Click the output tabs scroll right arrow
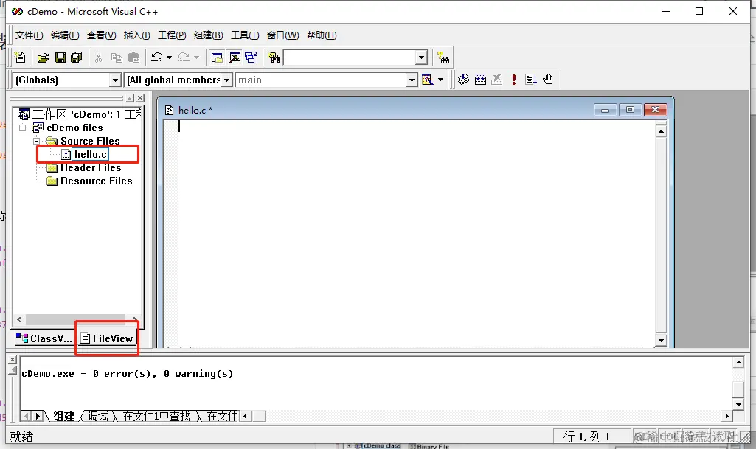756x449 pixels. [727, 416]
